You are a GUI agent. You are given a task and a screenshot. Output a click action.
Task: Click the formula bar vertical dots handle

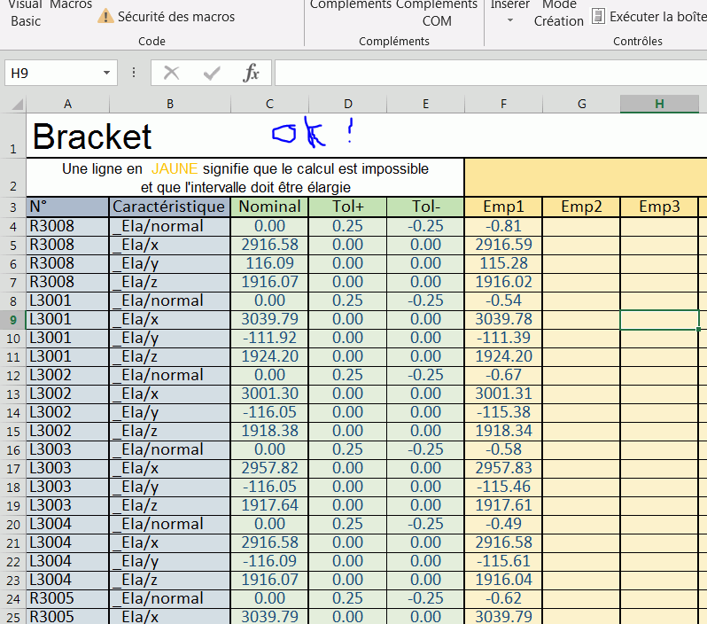pos(134,73)
